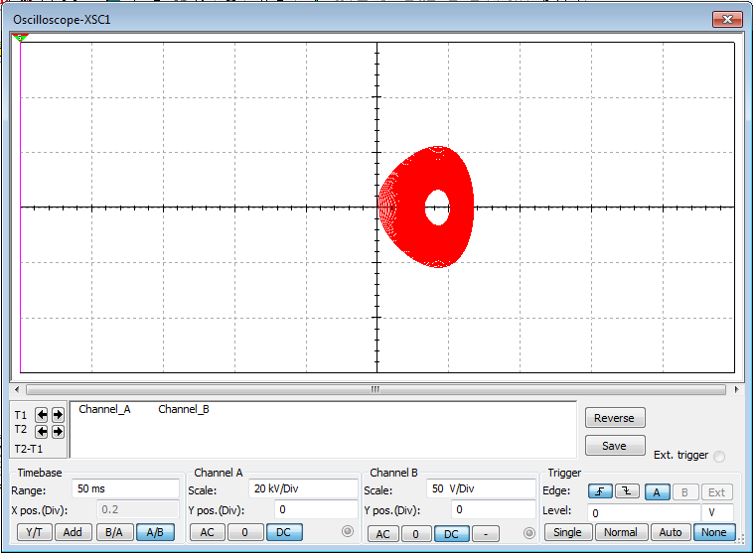Set trigger mode to Normal
This screenshot has width=753, height=553.
[621, 532]
